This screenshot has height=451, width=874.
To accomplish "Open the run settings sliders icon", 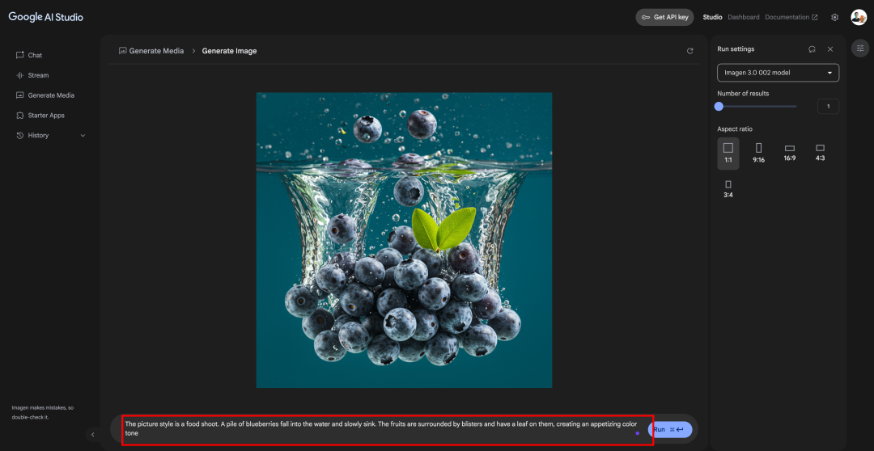I will pyautogui.click(x=860, y=48).
